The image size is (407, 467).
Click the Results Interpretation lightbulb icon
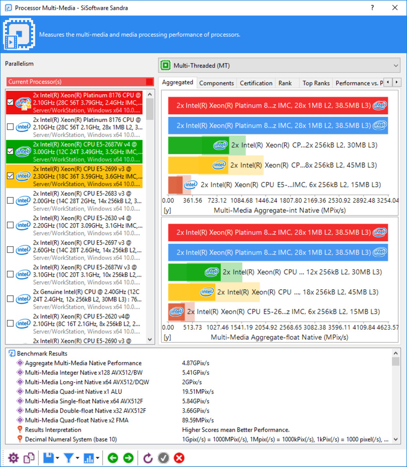pos(20,429)
